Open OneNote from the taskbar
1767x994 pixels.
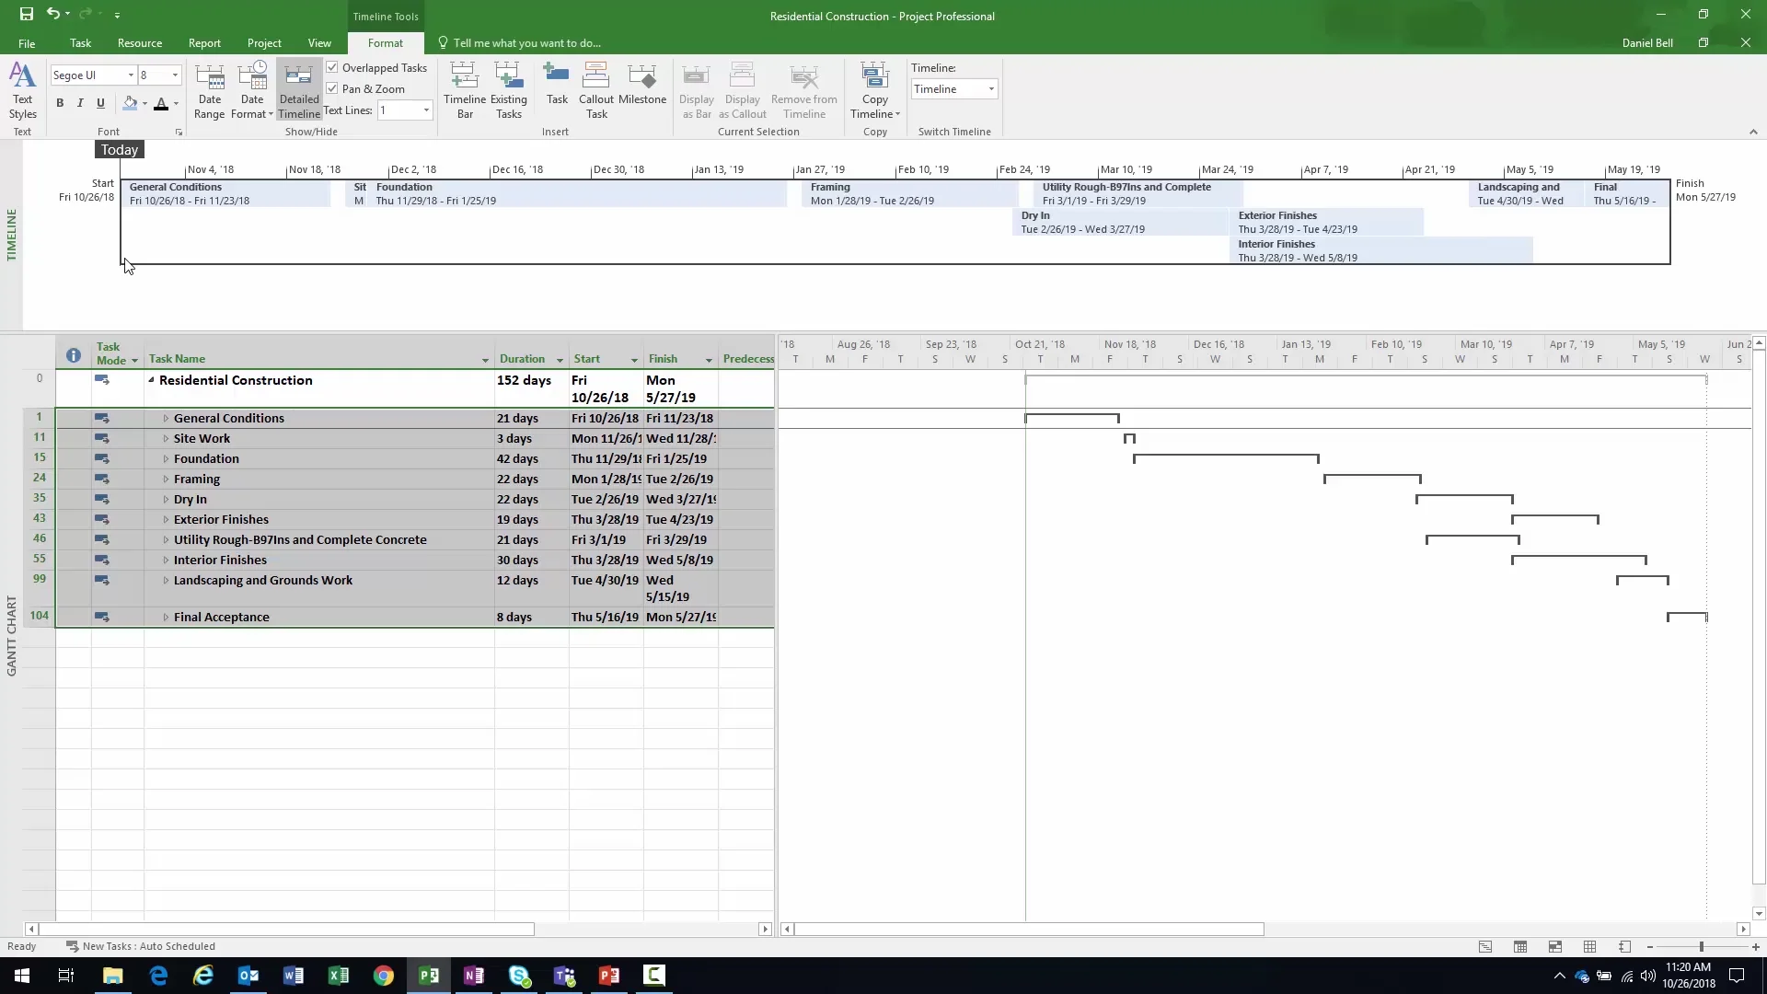pyautogui.click(x=474, y=976)
